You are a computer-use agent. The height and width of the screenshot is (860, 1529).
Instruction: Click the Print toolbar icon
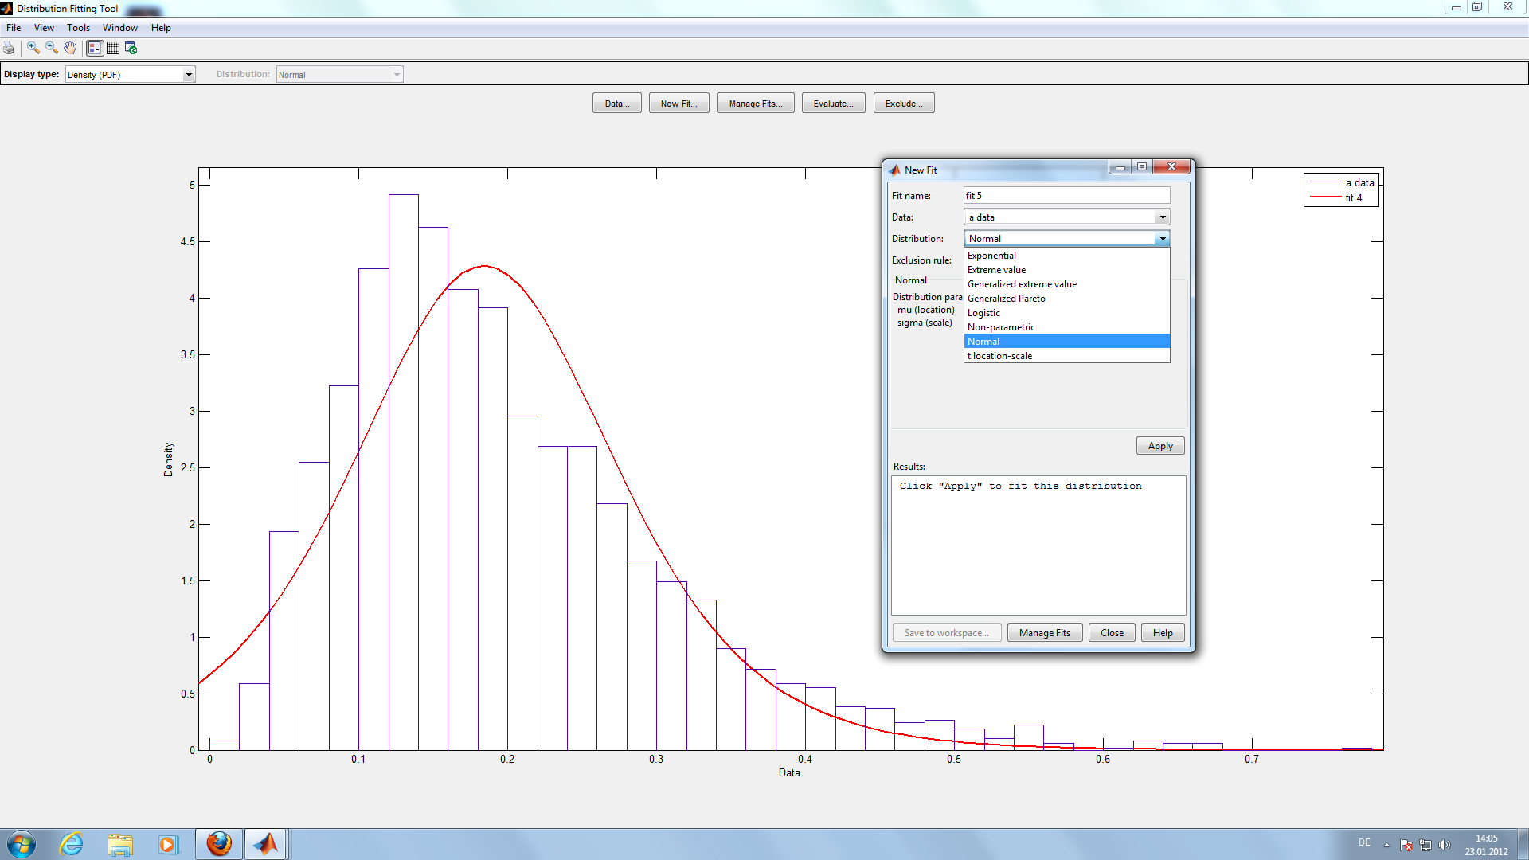coord(9,49)
